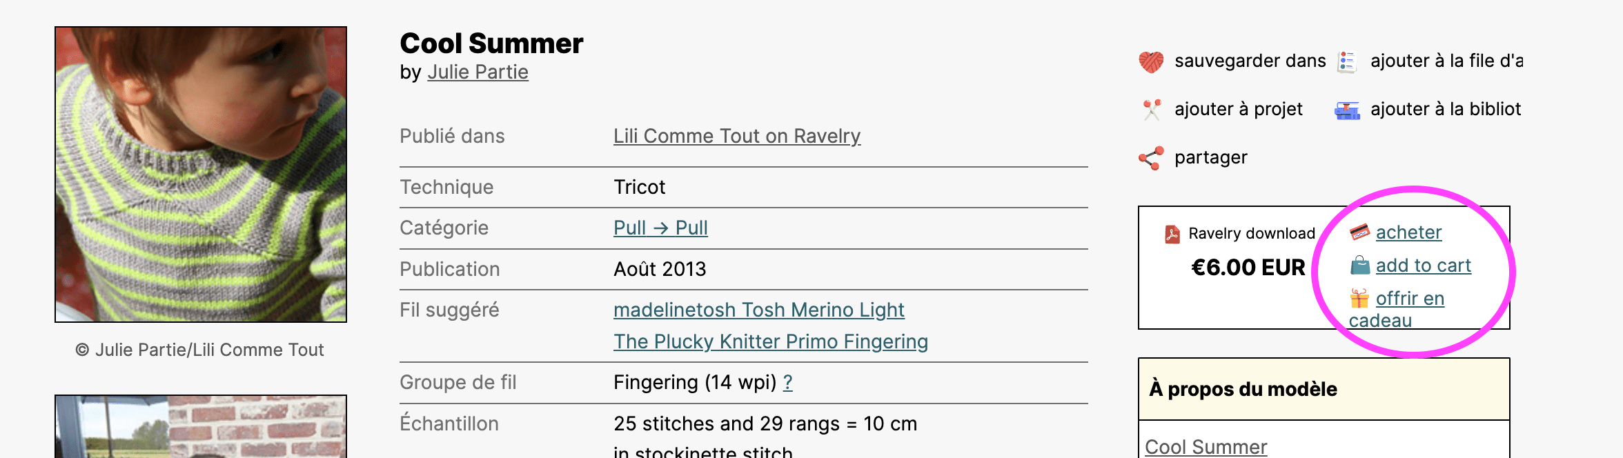The image size is (1623, 458).
Task: Click the shopping bag cart icon
Action: (1359, 266)
